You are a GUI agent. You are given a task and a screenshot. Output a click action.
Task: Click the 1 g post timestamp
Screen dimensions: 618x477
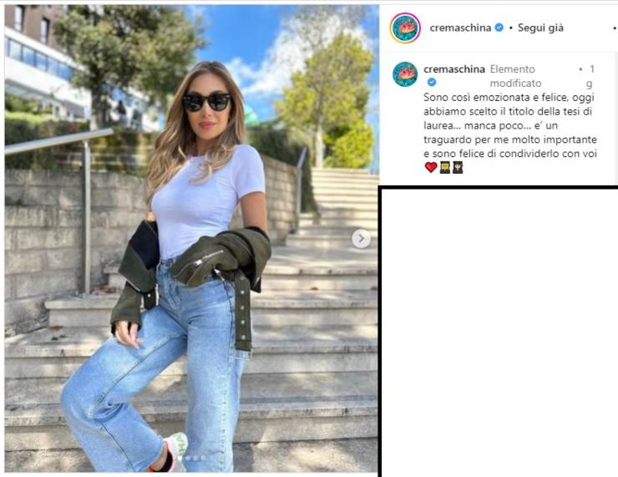(x=590, y=76)
